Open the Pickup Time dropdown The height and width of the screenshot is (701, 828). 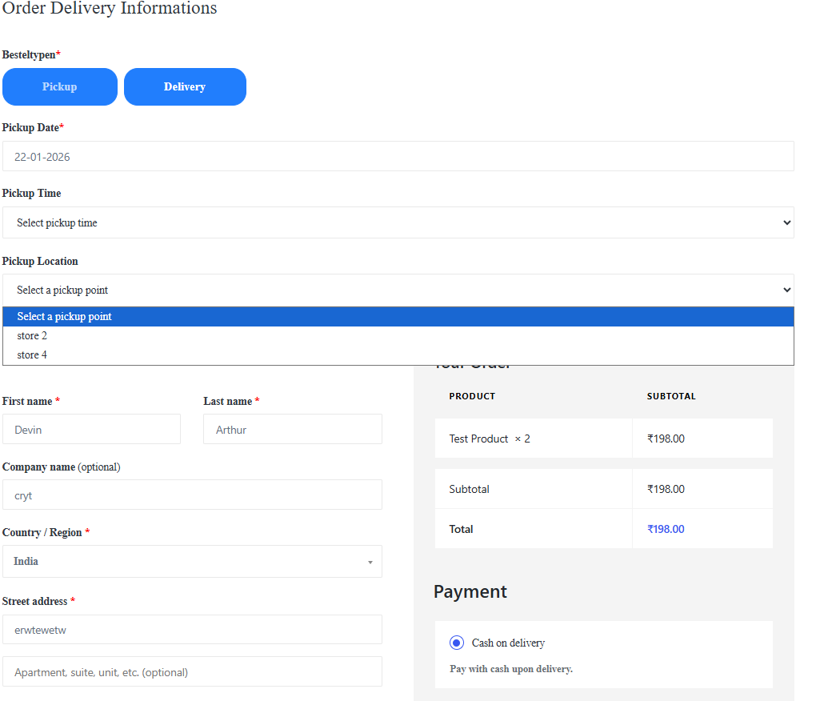pyautogui.click(x=398, y=222)
